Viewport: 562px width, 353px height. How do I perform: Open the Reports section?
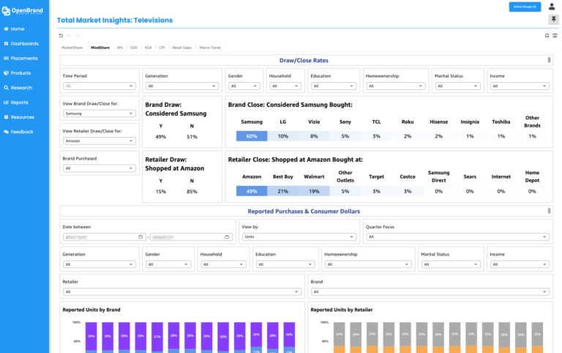tap(16, 103)
